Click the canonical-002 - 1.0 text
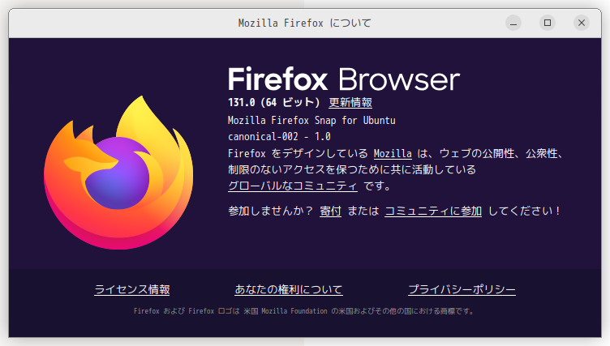Image resolution: width=610 pixels, height=346 pixels. (x=279, y=137)
